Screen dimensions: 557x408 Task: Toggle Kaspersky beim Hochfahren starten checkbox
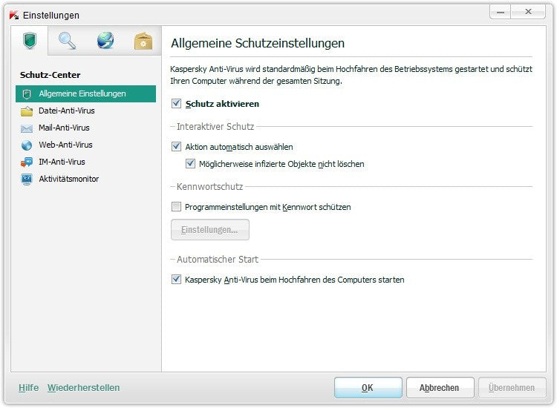point(176,279)
